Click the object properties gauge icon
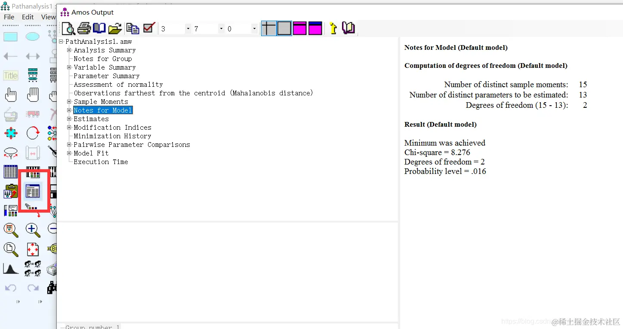This screenshot has height=329, width=623. click(11, 210)
